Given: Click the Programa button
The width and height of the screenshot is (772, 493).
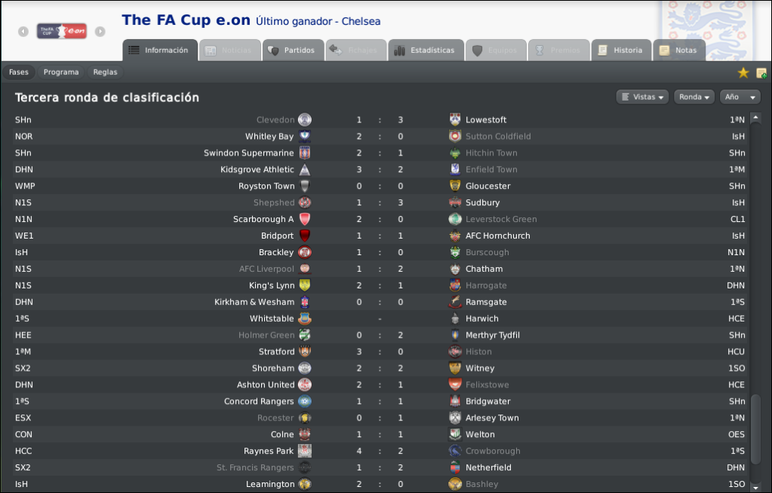Looking at the screenshot, I should coord(61,72).
